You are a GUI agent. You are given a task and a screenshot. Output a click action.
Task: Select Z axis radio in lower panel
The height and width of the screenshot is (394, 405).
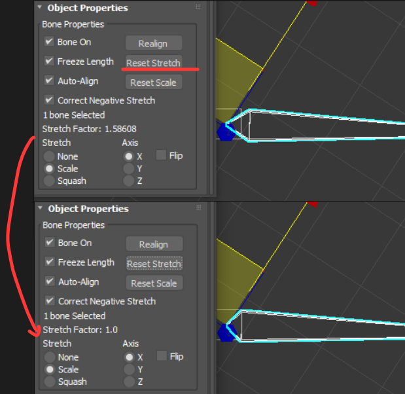click(x=129, y=382)
